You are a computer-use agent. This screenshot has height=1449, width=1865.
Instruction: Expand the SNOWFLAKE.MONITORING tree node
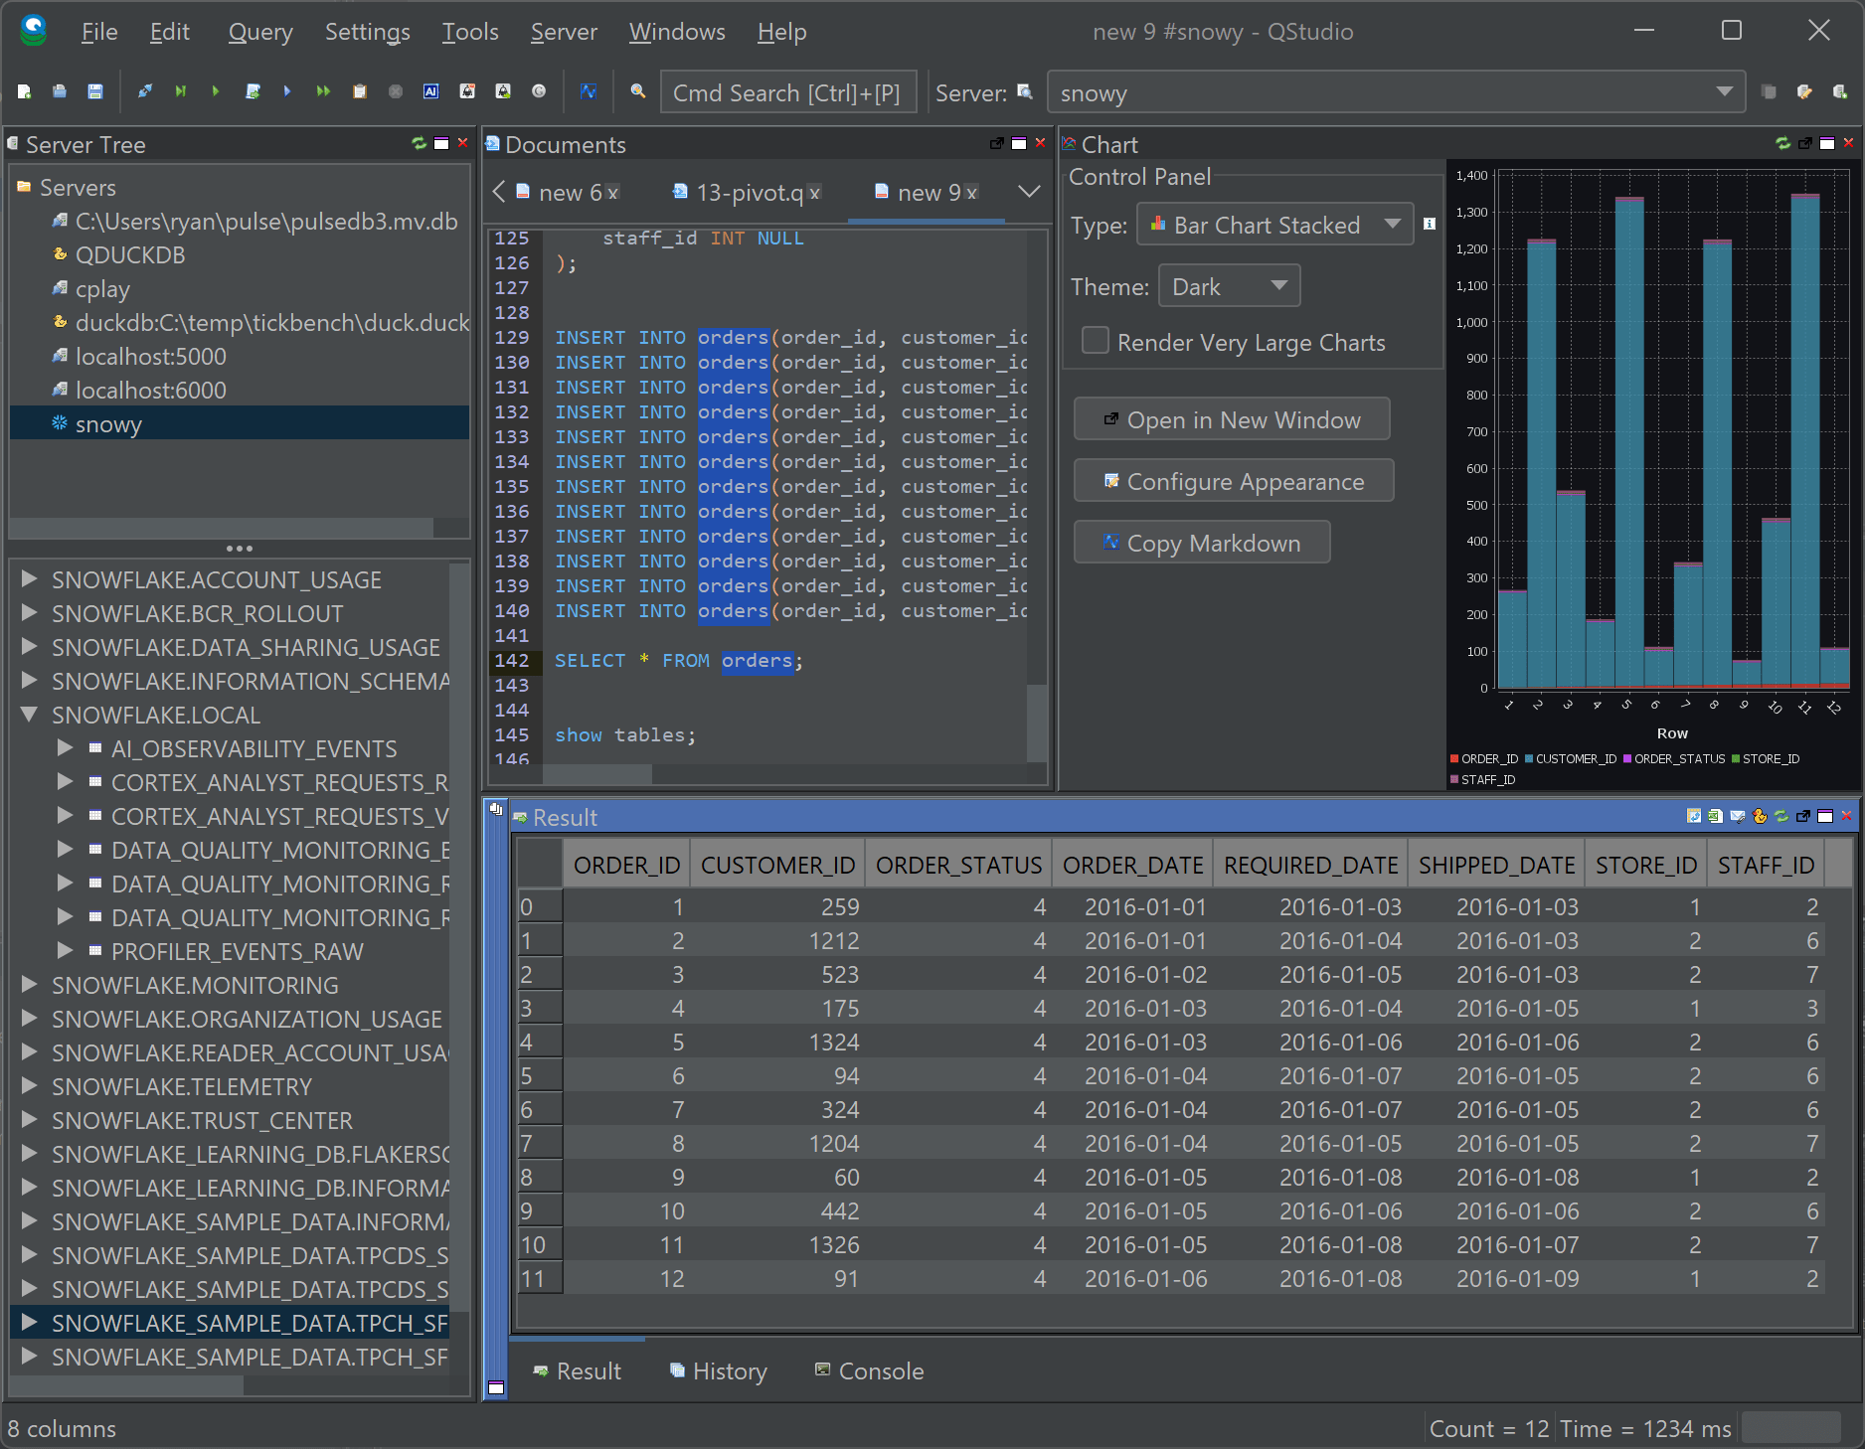[x=29, y=985]
